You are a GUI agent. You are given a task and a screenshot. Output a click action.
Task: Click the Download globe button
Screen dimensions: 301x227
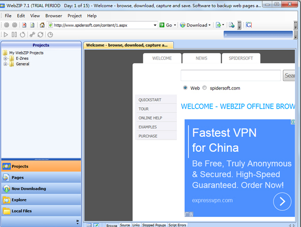[x=183, y=25]
